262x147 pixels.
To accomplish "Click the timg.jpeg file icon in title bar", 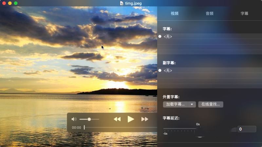I will click(122, 3).
